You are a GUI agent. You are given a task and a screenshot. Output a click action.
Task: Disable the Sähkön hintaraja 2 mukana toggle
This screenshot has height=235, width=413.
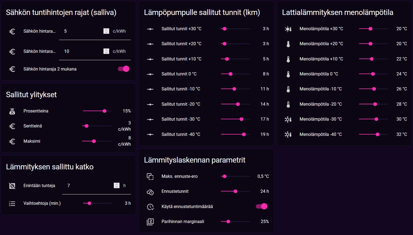(124, 69)
